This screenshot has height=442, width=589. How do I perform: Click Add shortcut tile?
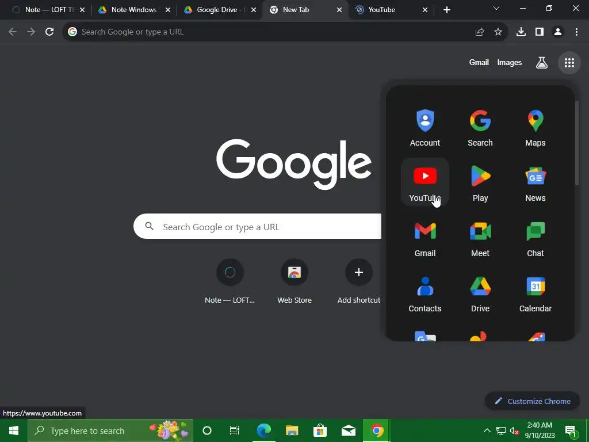click(359, 281)
